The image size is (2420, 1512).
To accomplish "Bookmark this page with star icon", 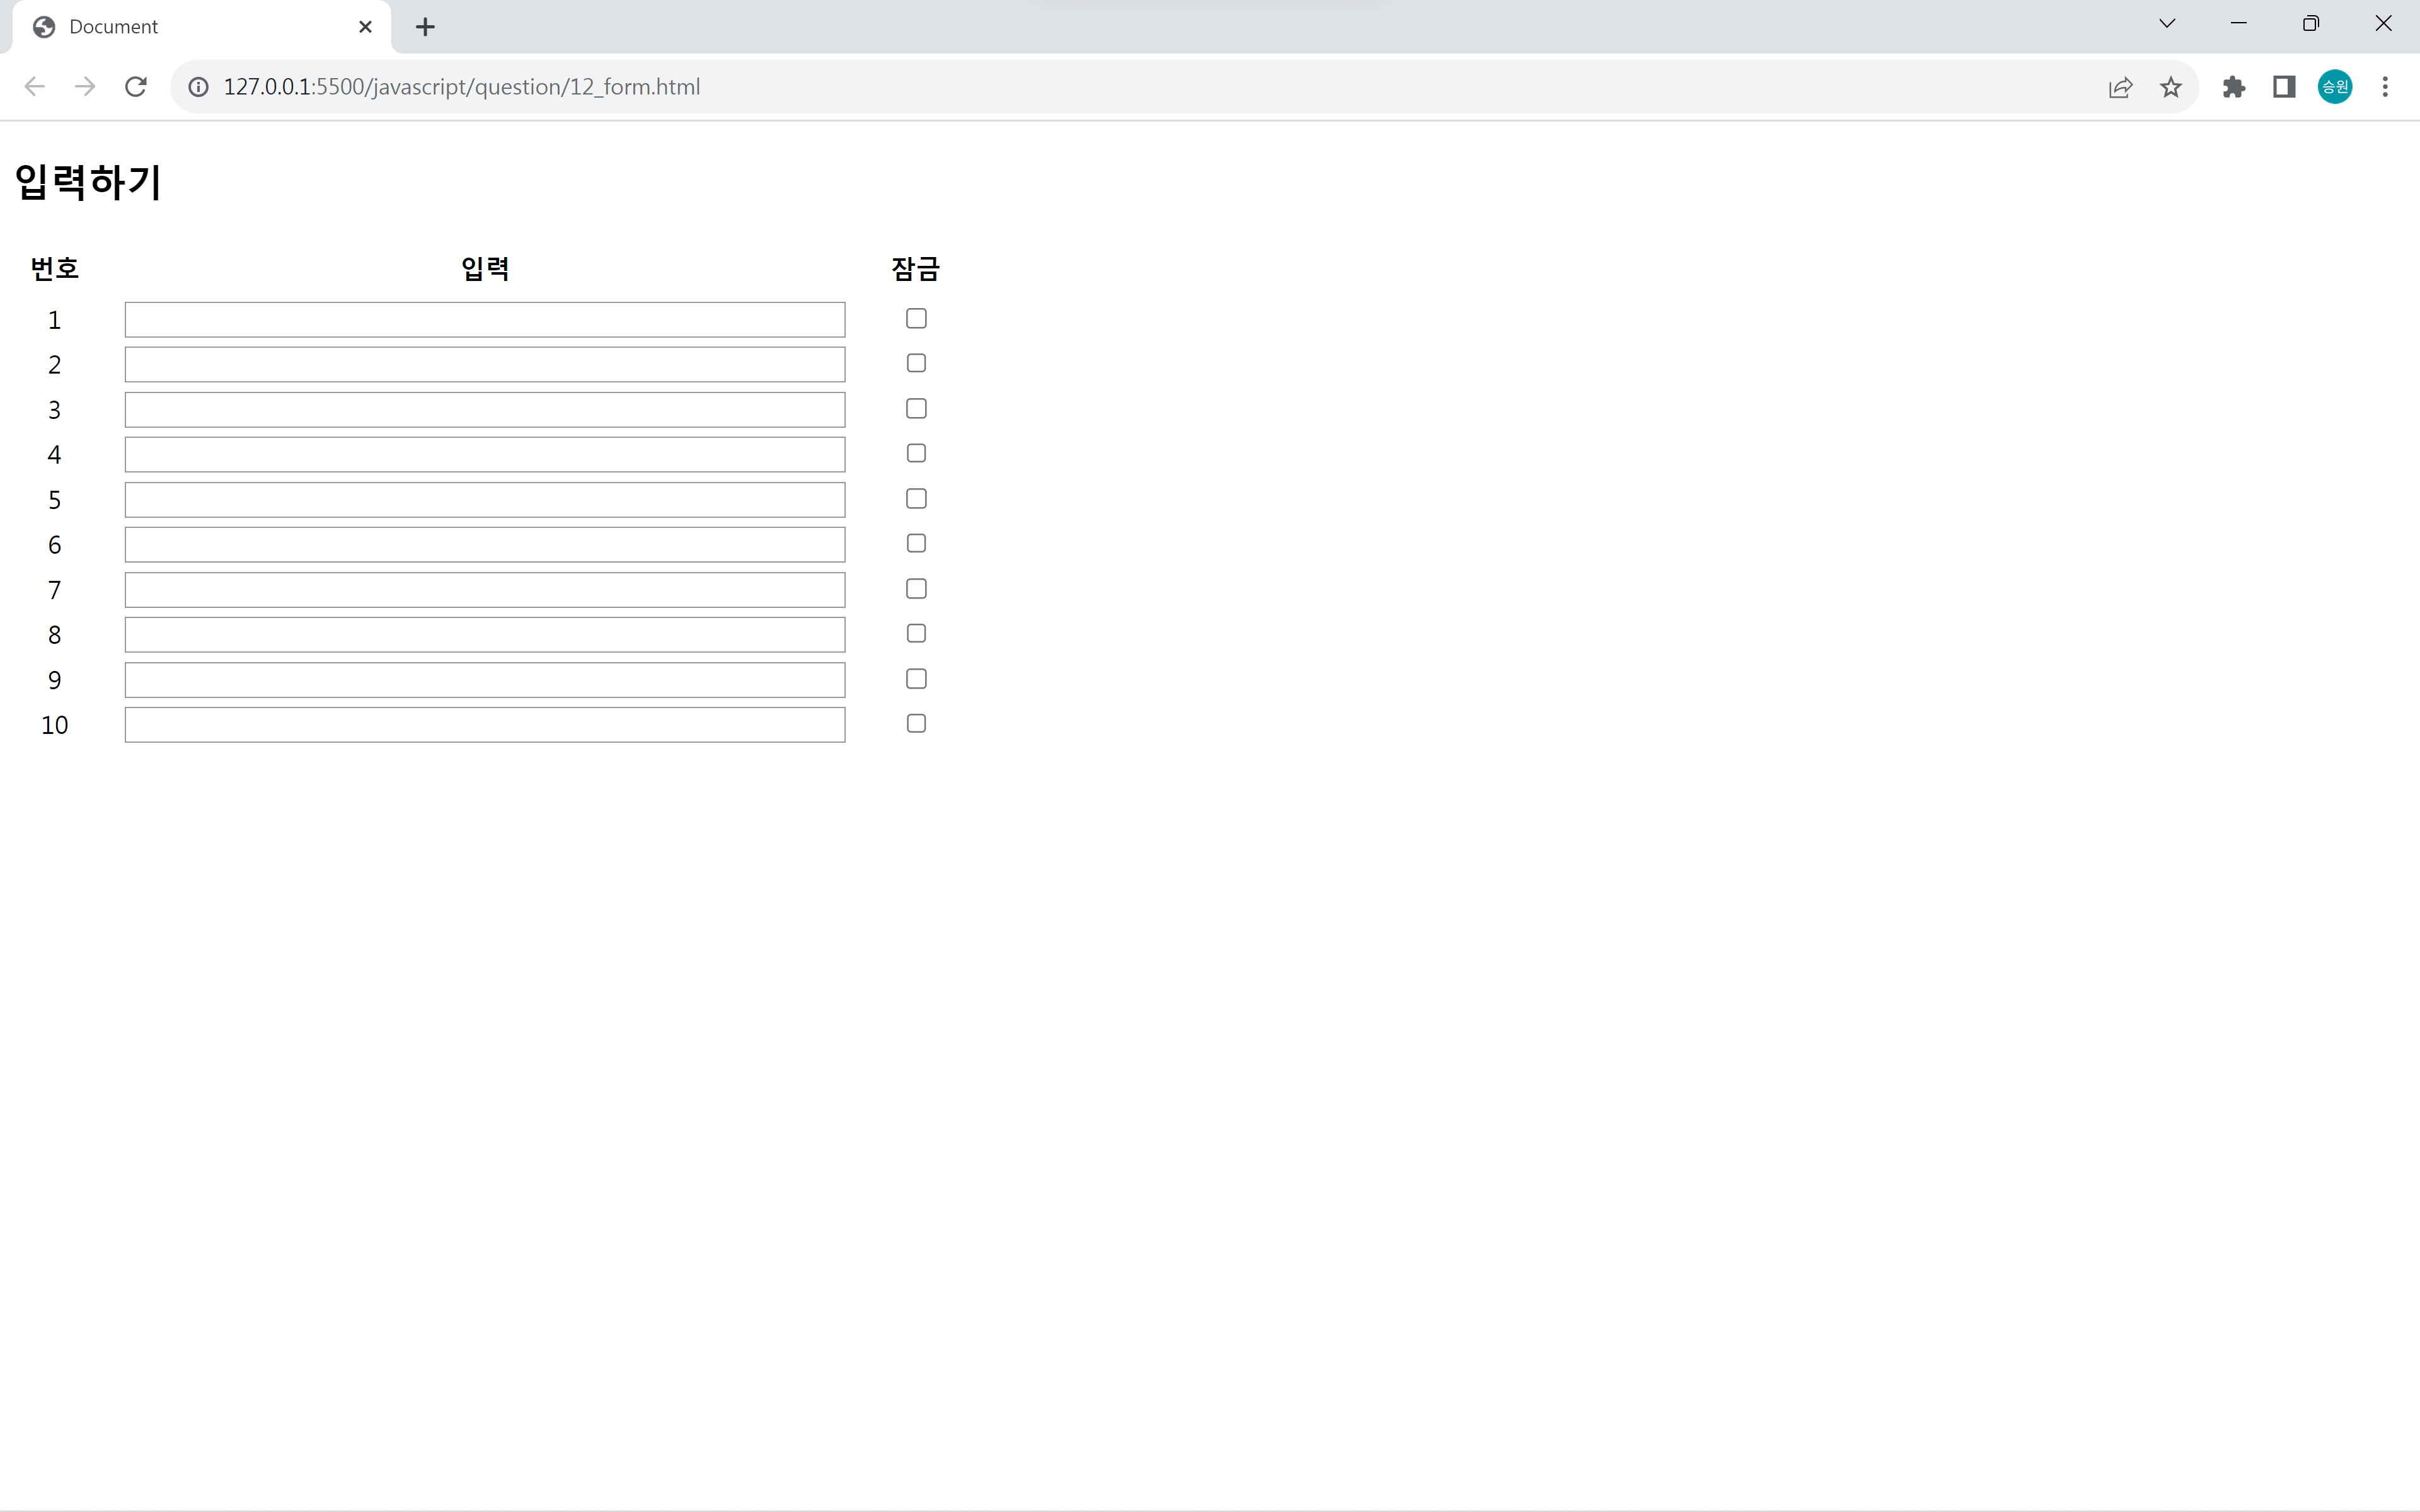I will coord(2170,87).
